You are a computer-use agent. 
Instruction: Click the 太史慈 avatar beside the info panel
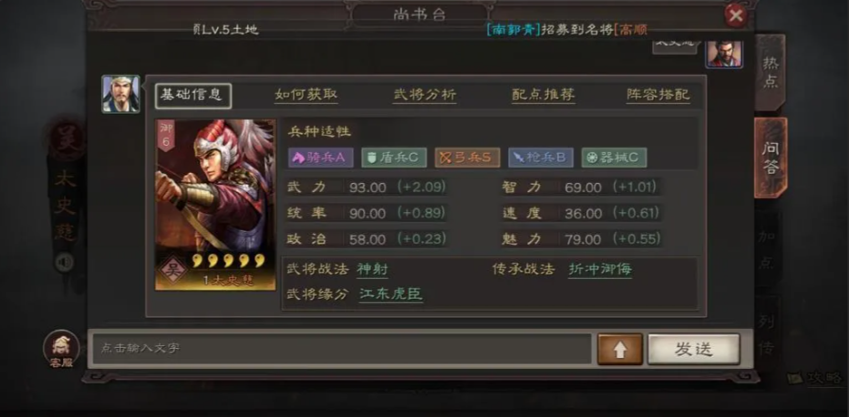pos(120,94)
